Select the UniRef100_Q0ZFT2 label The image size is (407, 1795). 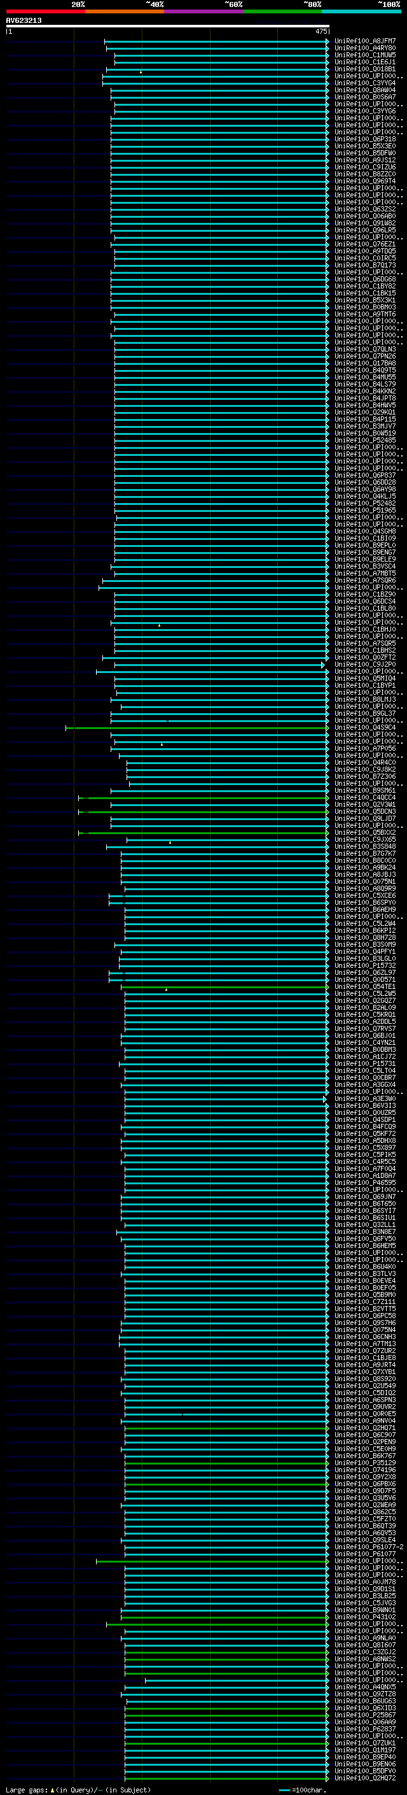(x=365, y=657)
